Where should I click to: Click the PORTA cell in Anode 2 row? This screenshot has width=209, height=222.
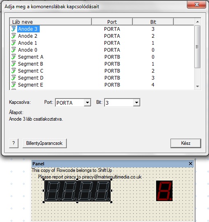112,36
